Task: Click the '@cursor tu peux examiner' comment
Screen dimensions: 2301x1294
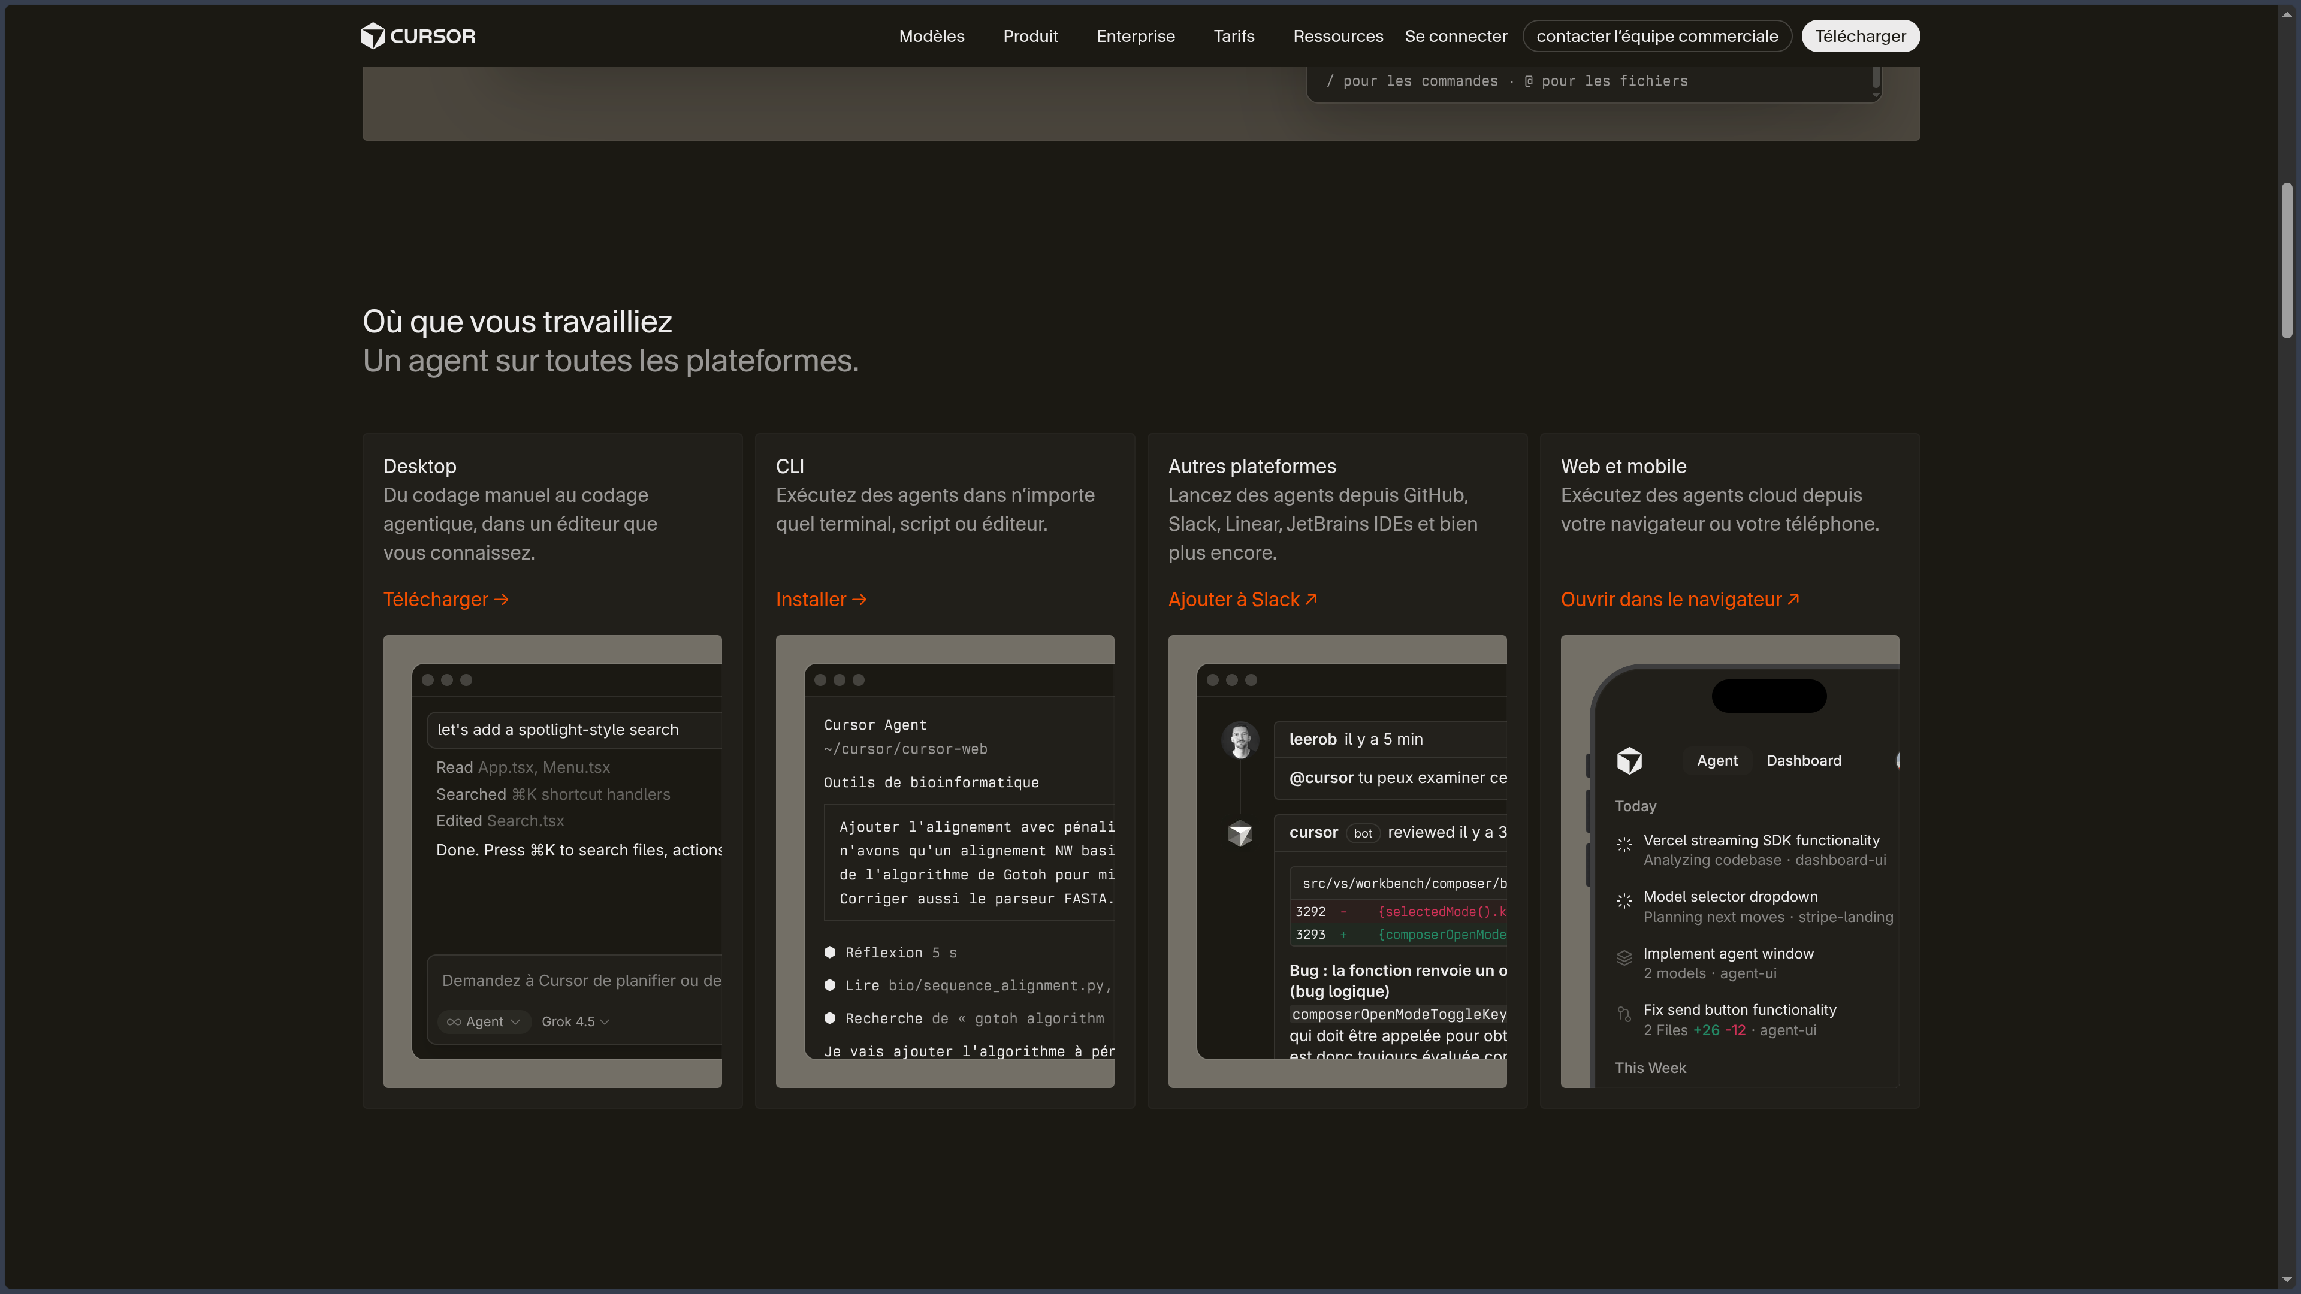Action: point(1397,778)
